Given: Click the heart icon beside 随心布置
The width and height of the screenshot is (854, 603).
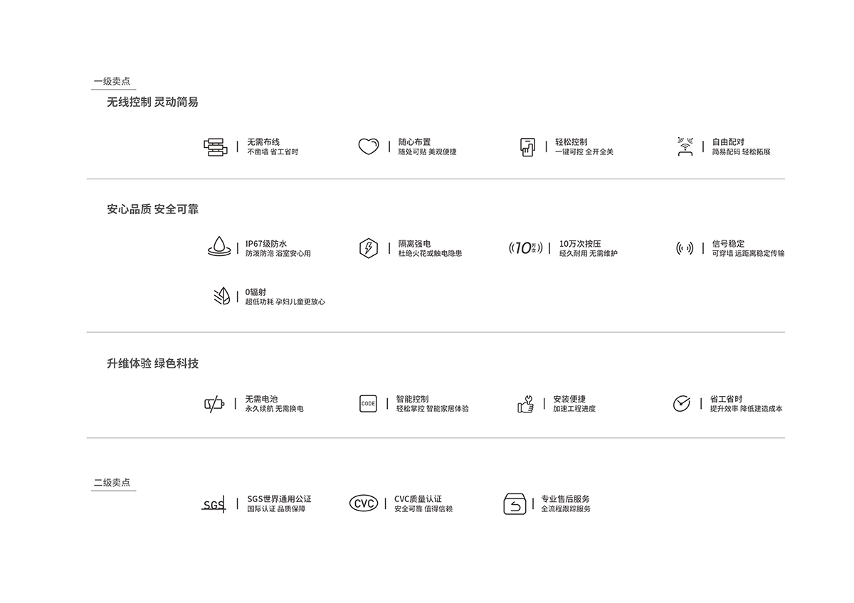Looking at the screenshot, I should pyautogui.click(x=368, y=146).
